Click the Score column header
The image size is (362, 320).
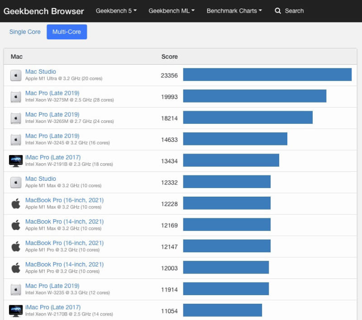click(169, 56)
